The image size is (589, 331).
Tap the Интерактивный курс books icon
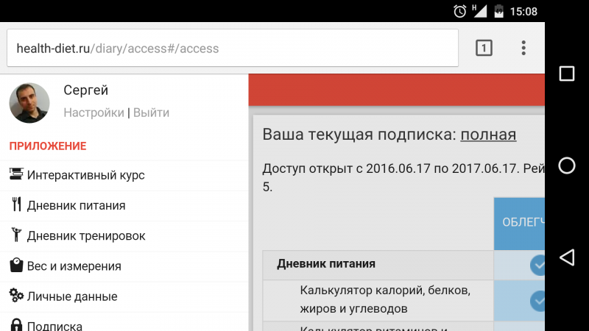15,175
